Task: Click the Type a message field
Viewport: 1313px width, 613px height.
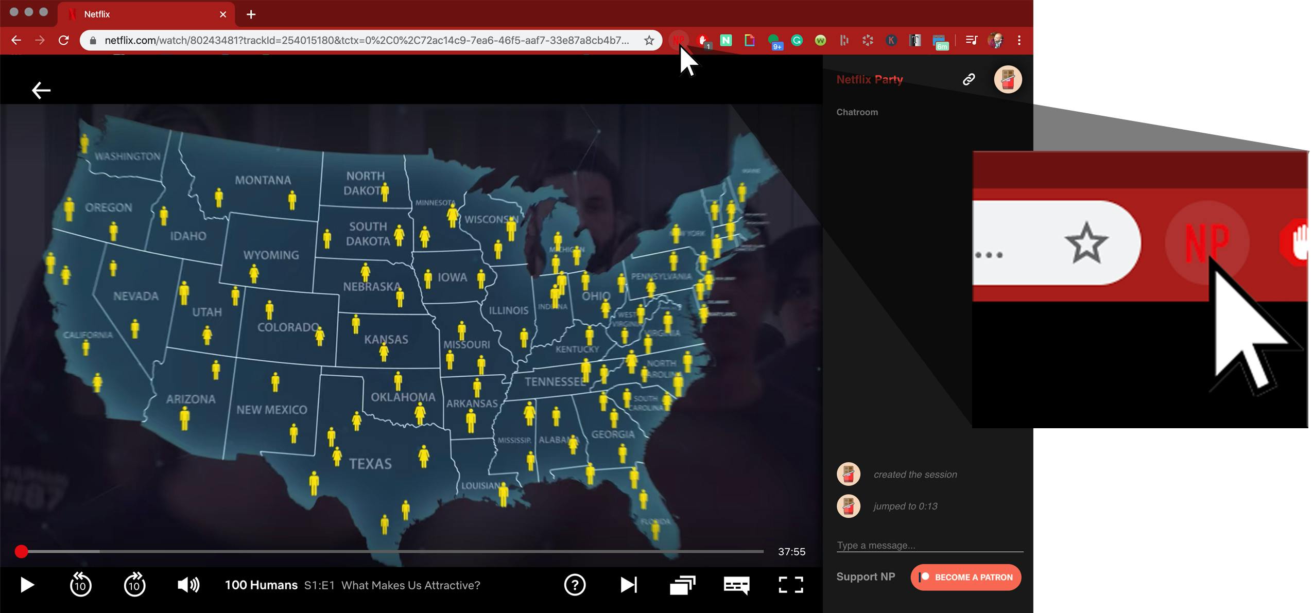Action: 929,545
